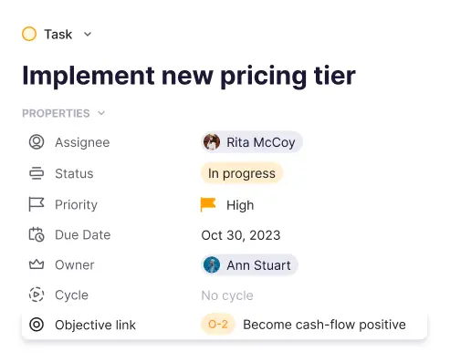Change the In progress status badge
Viewport: 471px width, 362px height.
242,173
